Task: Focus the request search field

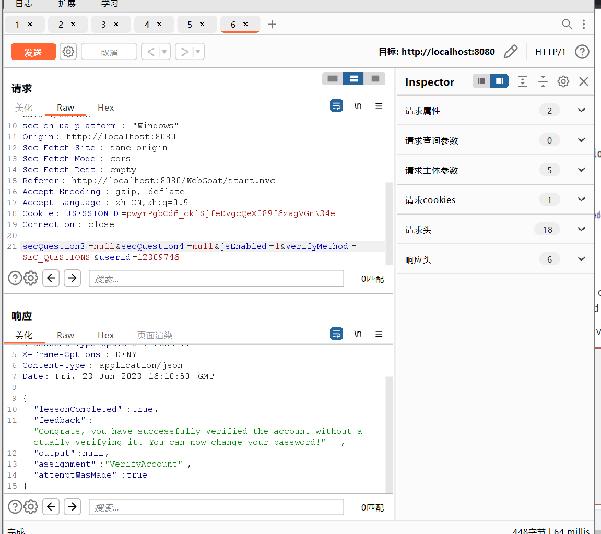Action: point(216,279)
